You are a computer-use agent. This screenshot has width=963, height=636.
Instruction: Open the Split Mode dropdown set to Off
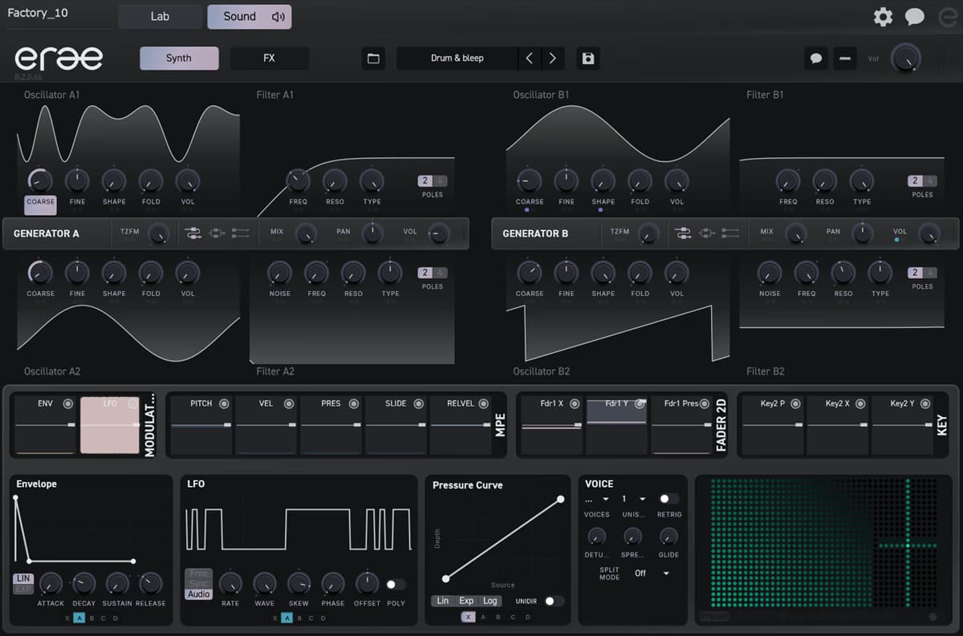[x=651, y=573]
